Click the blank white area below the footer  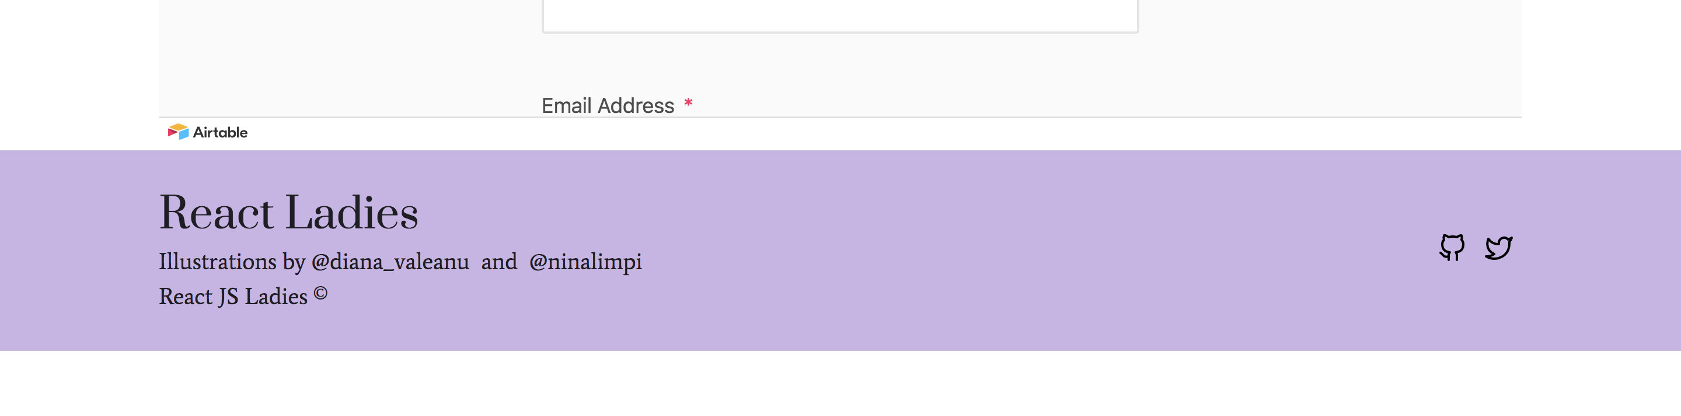tap(840, 383)
